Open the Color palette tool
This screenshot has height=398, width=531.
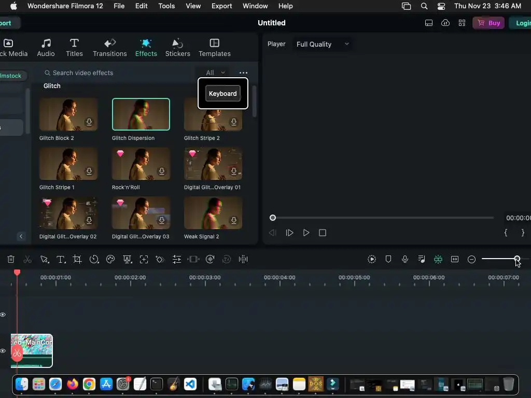[x=110, y=259]
